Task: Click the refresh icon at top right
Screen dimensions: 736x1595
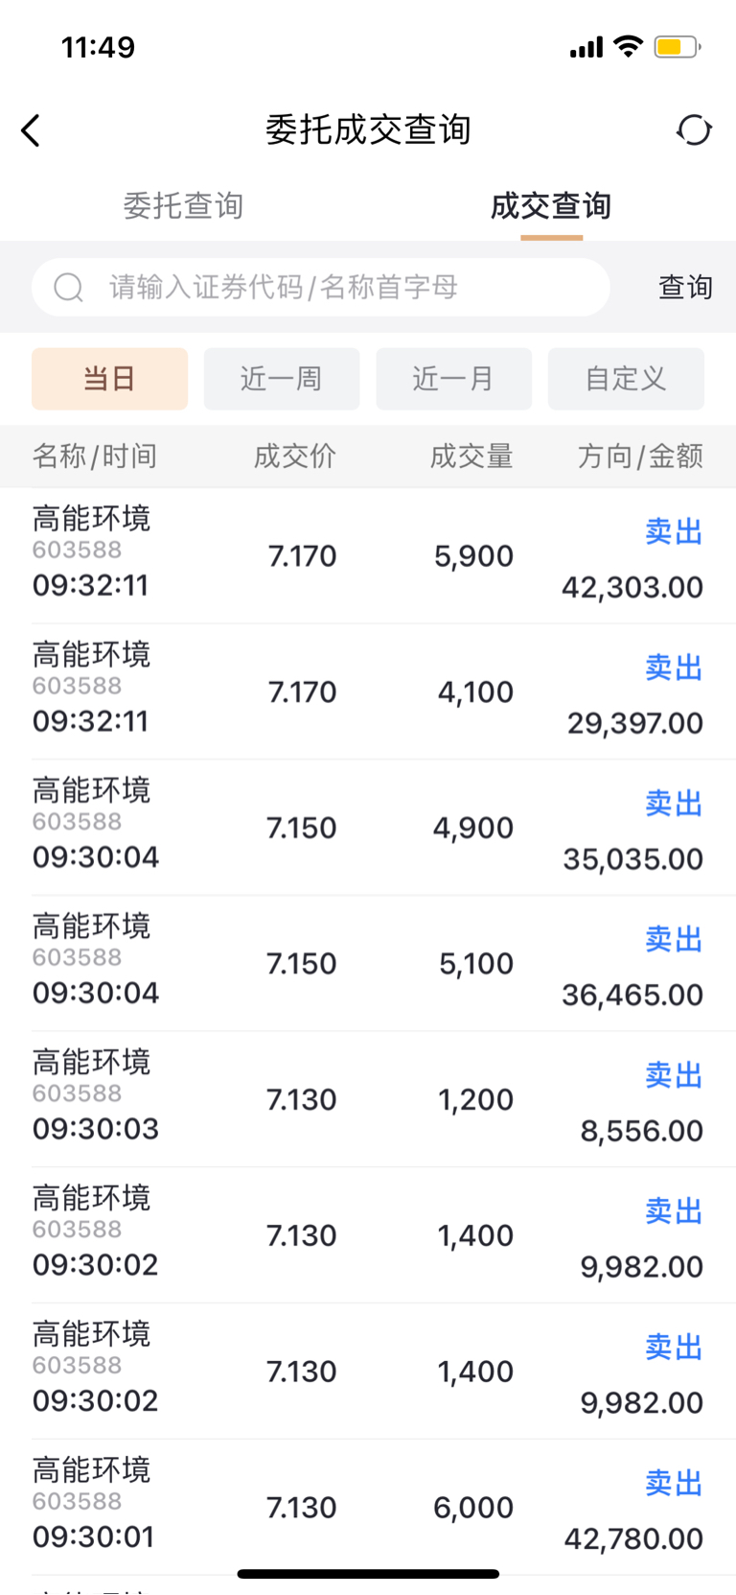Action: pyautogui.click(x=694, y=130)
